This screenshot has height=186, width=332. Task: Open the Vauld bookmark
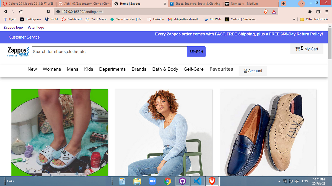(51, 19)
